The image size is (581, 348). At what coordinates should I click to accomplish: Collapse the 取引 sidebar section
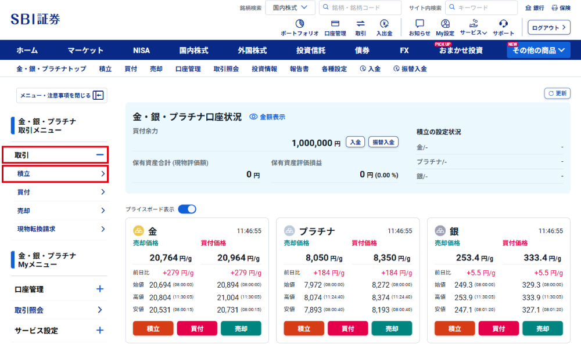coord(99,155)
